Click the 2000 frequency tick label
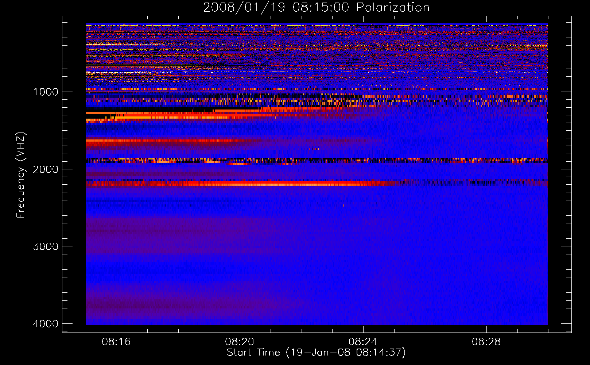 [x=46, y=169]
